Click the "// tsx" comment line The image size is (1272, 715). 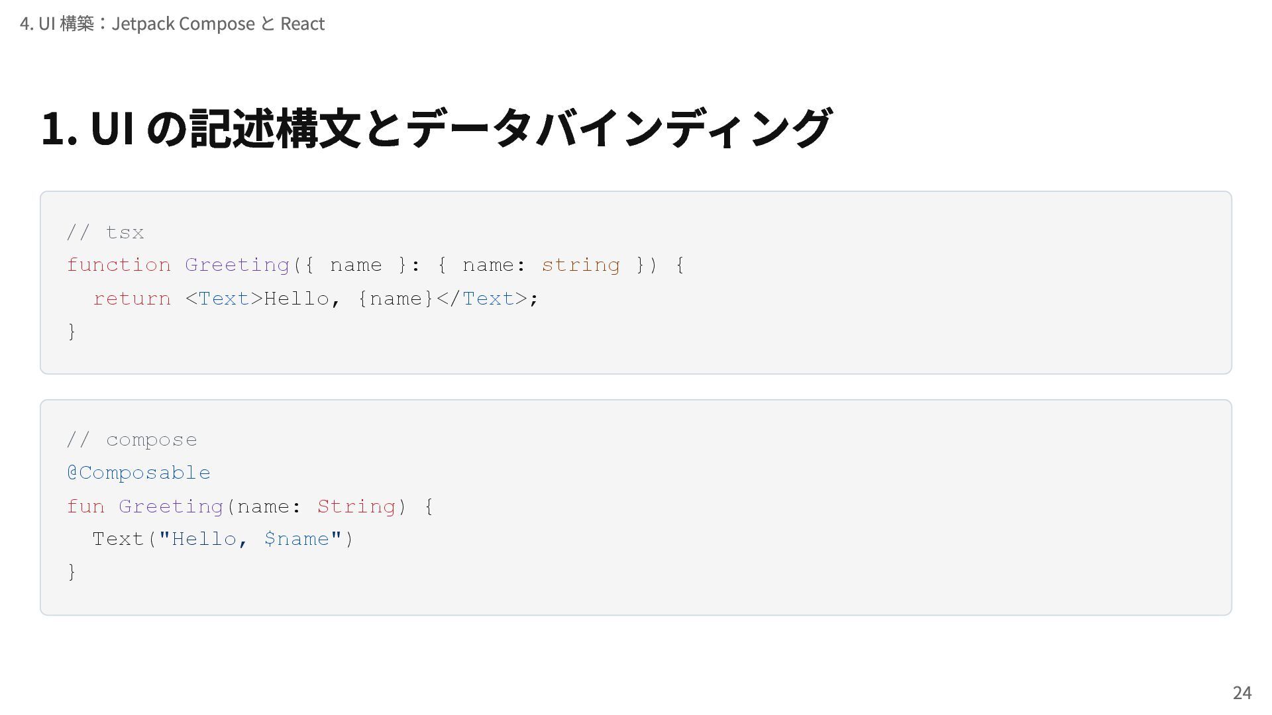pyautogui.click(x=105, y=232)
